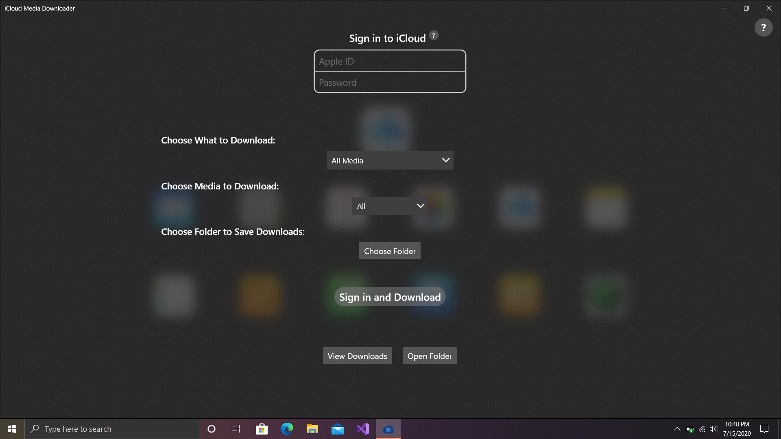This screenshot has height=439, width=781.
Task: Open Microsoft Store from the taskbar
Action: [x=262, y=429]
